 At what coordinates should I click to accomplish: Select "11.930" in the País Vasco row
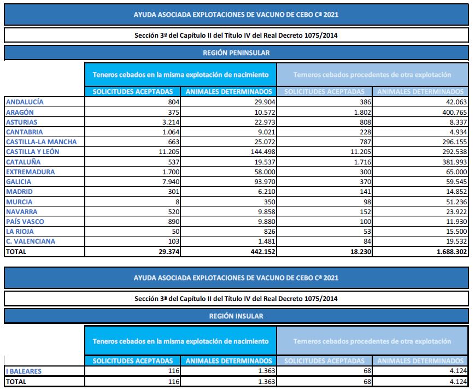tap(456, 222)
